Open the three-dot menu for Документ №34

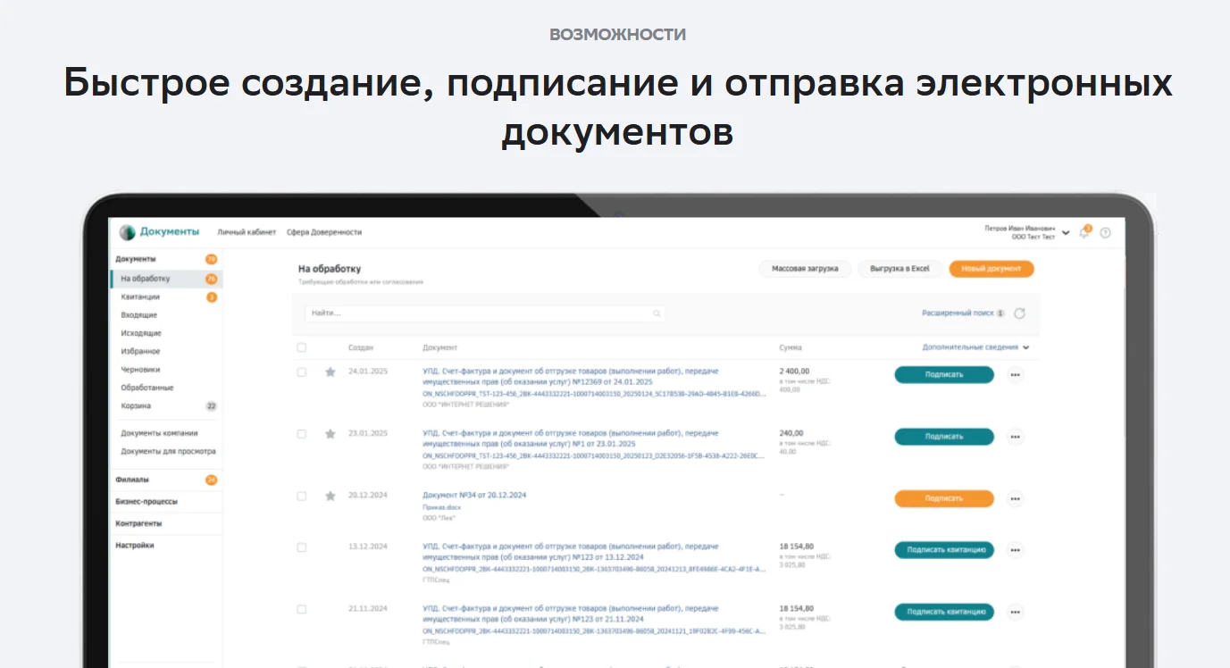coord(1015,499)
